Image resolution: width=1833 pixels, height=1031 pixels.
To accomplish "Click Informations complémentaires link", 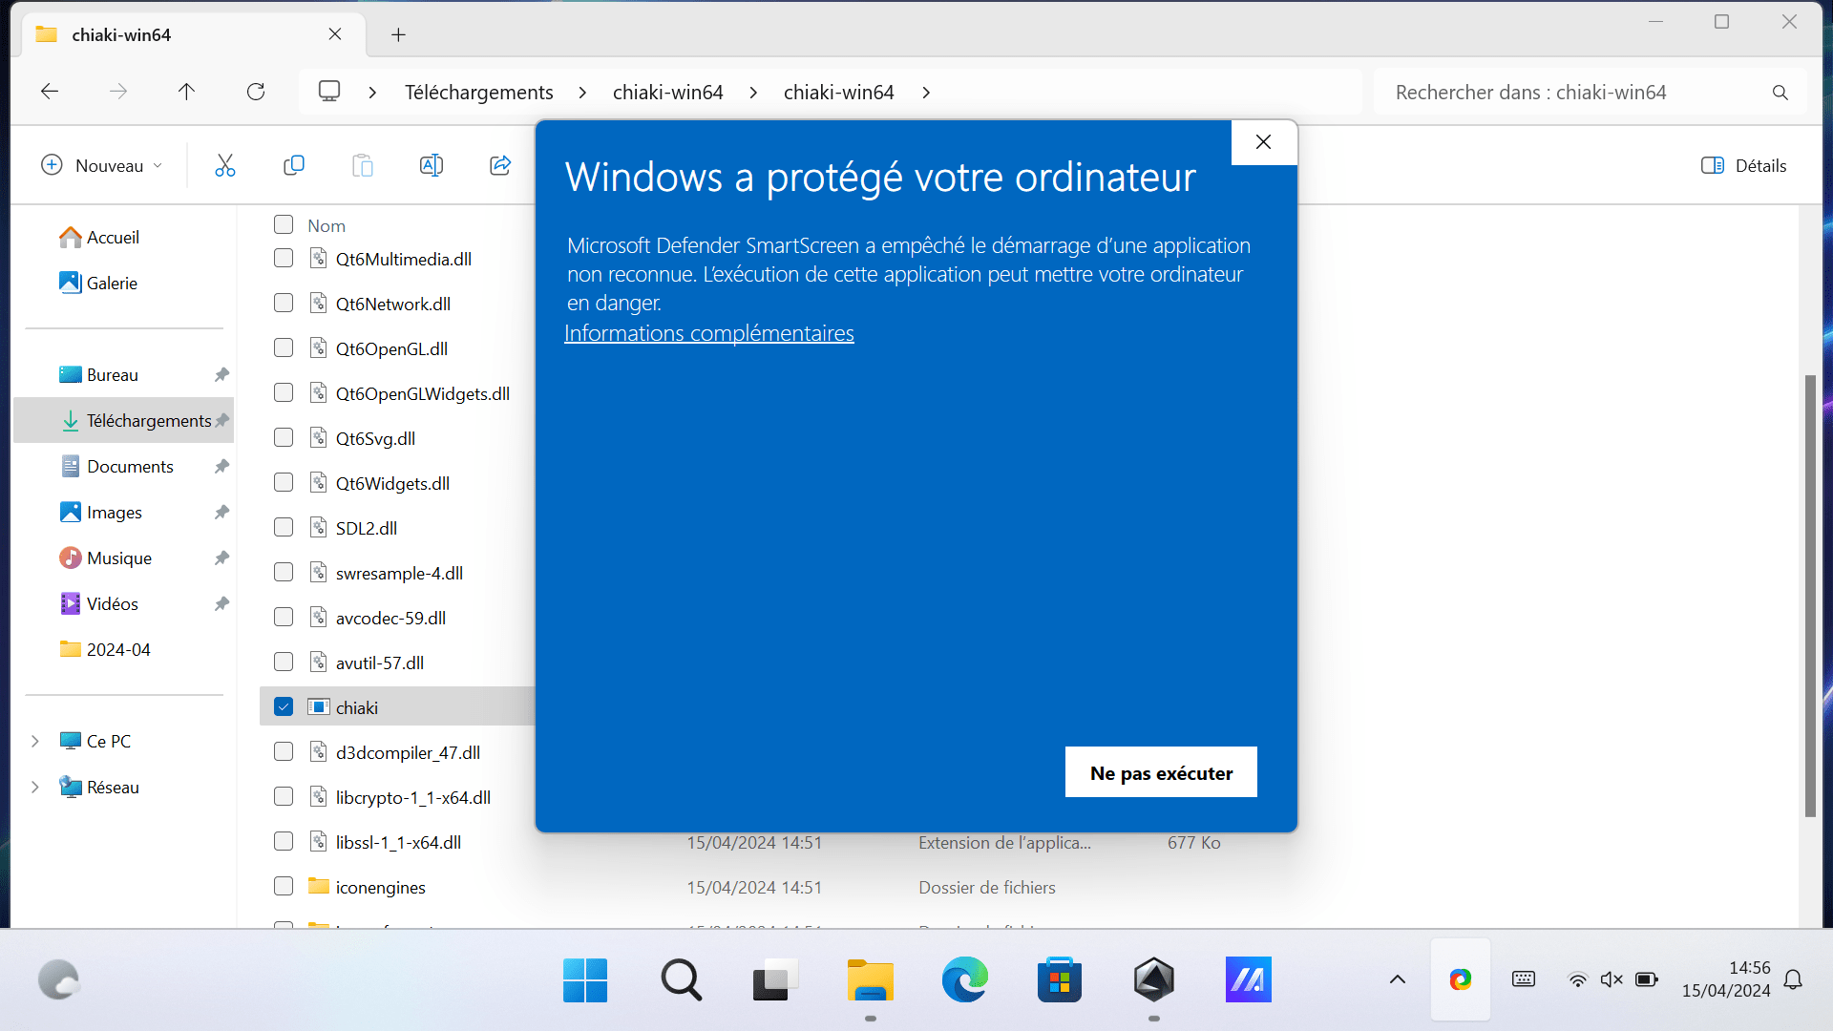I will coord(709,333).
